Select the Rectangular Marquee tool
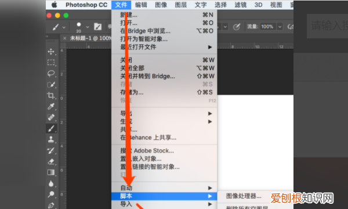Screen dimensions: 348x209 (x=51, y=63)
